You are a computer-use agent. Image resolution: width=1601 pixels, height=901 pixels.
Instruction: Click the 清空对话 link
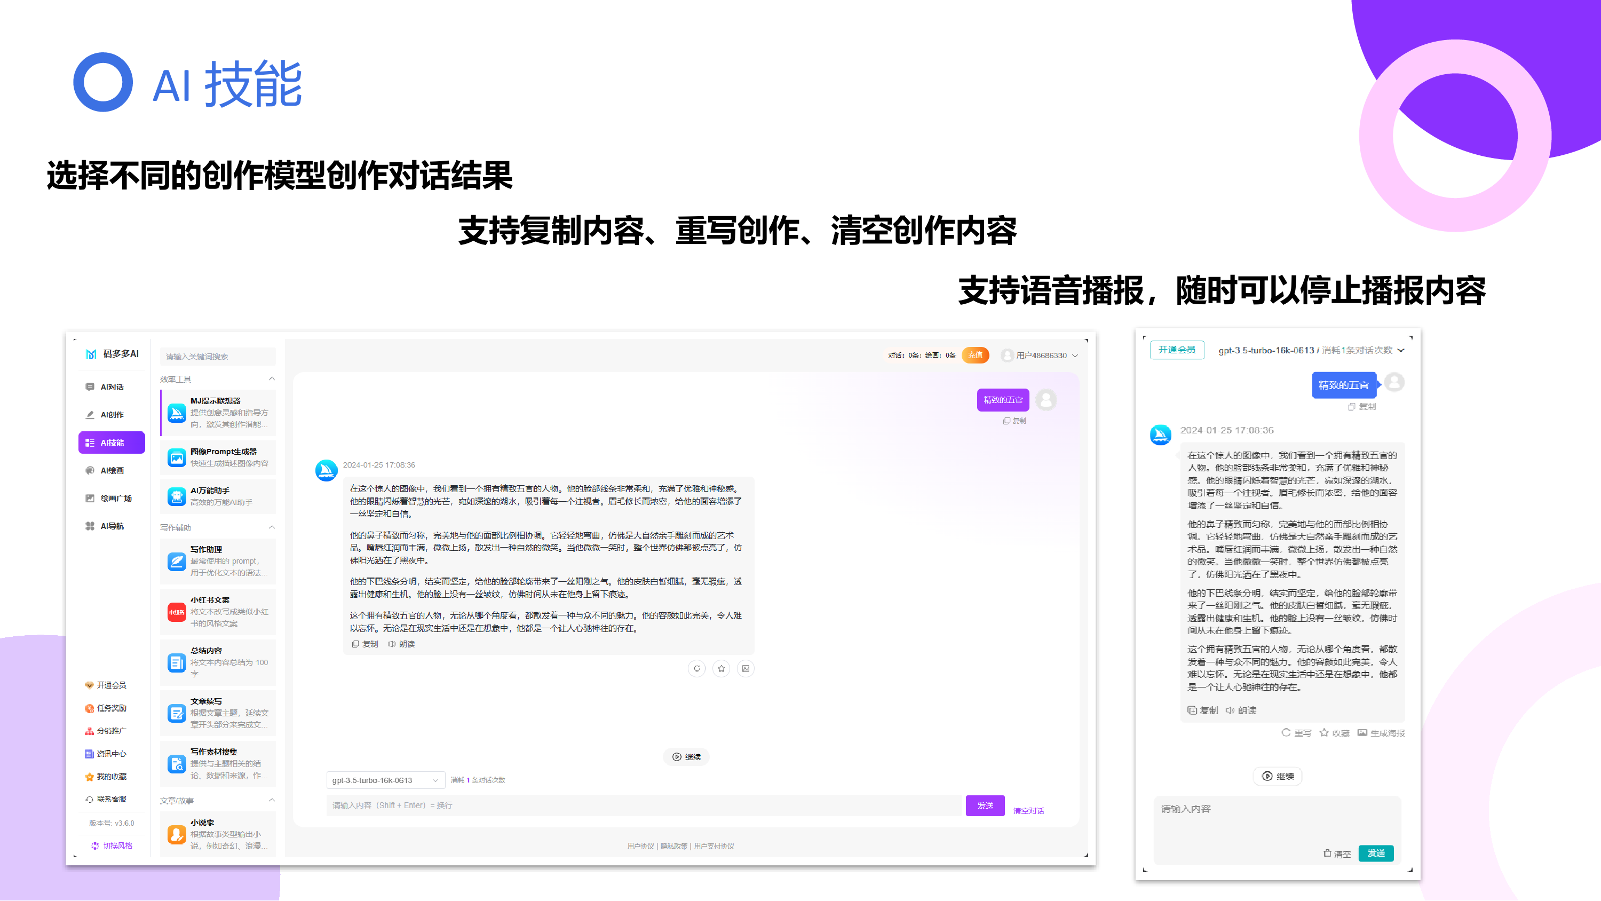coord(1028,811)
